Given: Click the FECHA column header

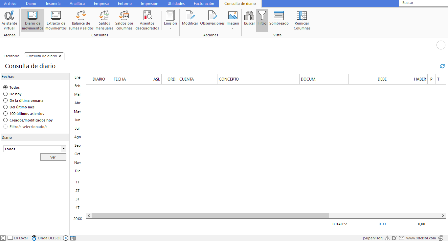Looking at the screenshot, I should click(x=128, y=79).
